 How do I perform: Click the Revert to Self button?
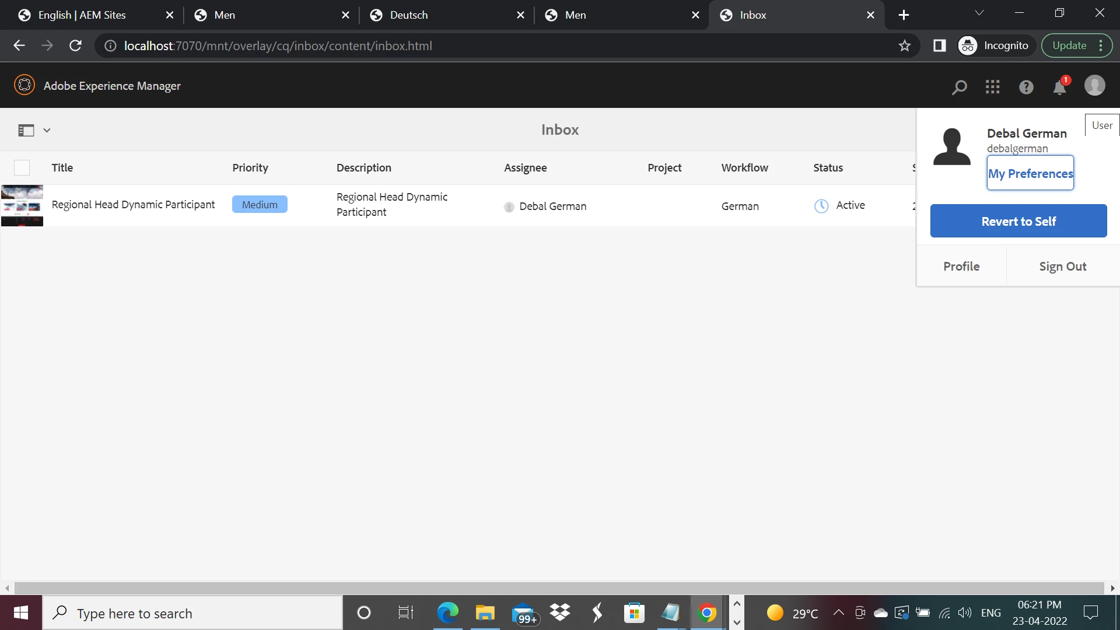[x=1018, y=221]
